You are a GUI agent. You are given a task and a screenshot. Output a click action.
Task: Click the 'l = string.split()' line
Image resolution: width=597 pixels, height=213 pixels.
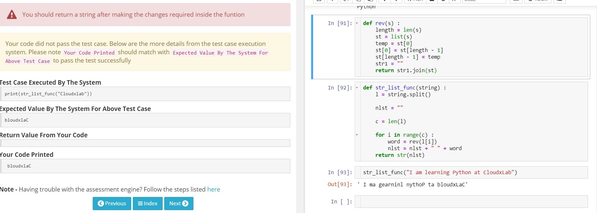403,94
